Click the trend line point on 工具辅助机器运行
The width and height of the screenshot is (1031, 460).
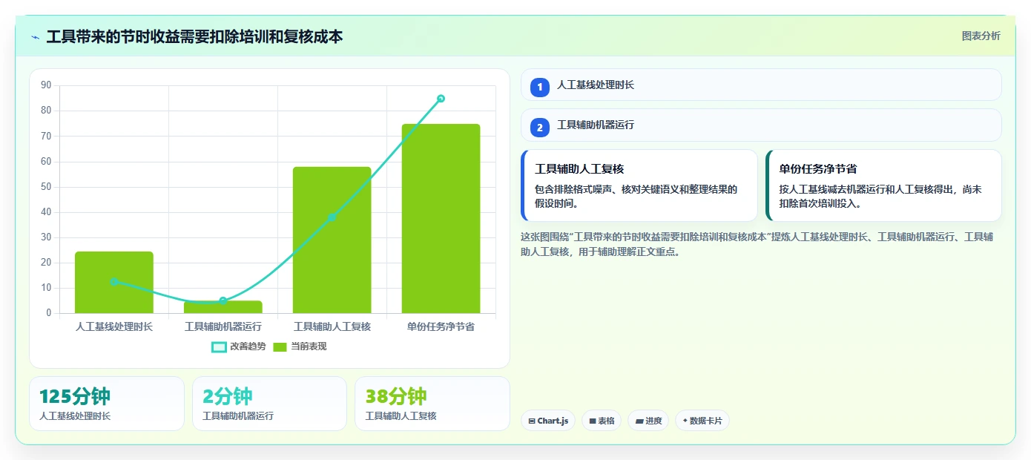coord(223,300)
